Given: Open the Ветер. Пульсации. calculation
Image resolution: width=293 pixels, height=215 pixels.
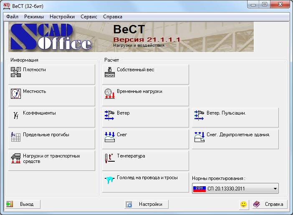Looking at the screenshot, I should click(235, 117).
